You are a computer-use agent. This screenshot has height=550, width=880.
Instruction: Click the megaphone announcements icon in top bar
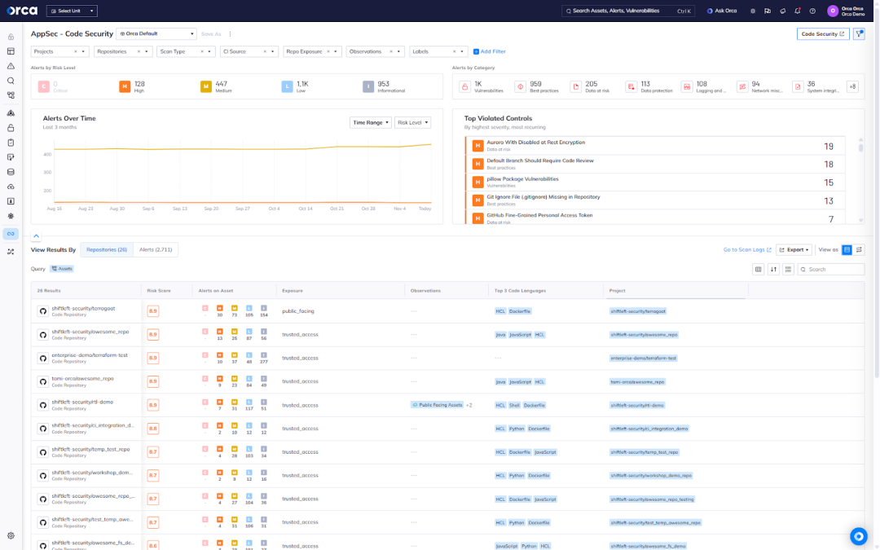[783, 11]
